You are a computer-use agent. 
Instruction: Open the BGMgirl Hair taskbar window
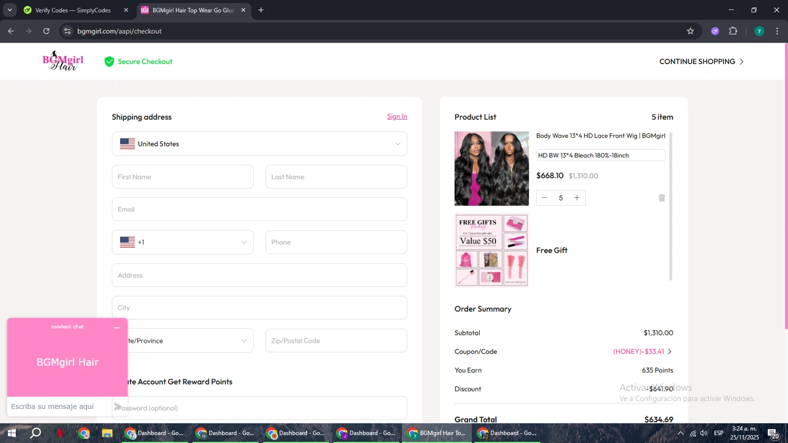[437, 433]
